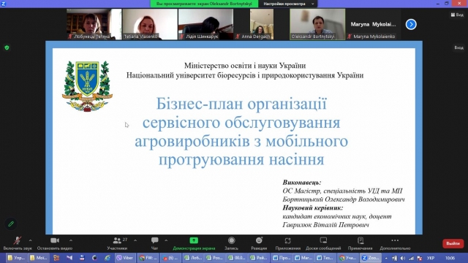Open the annotation pencil tool

11,224
